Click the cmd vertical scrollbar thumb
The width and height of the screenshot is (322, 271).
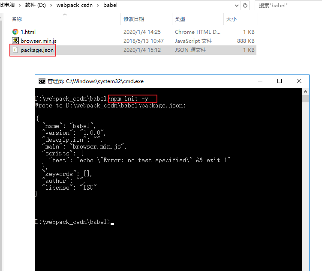(305, 98)
